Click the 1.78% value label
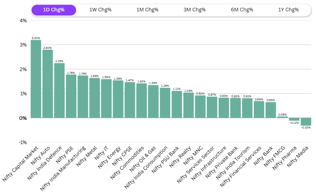Image resolution: width=316 pixels, height=196 pixels. 71,73
